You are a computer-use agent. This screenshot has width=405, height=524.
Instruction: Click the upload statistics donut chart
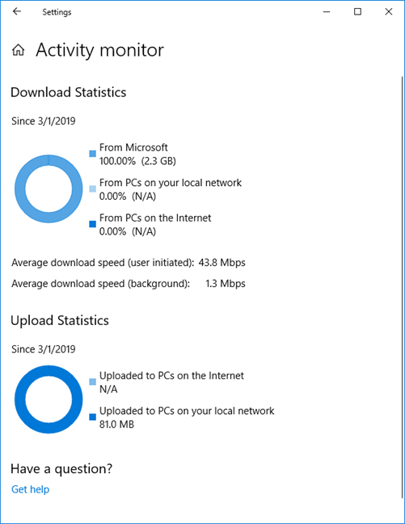pos(49,399)
